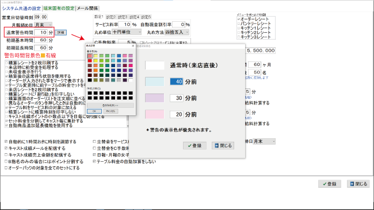Select the white swatch in basic colors grid
The width and height of the screenshot is (374, 210).
(131, 80)
